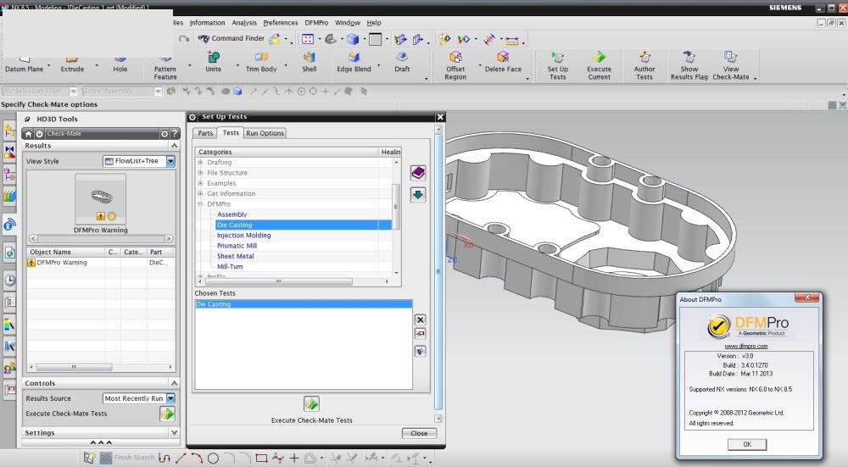Image resolution: width=848 pixels, height=467 pixels.
Task: Click Categories tree vertical scrollbar
Action: pos(395,207)
